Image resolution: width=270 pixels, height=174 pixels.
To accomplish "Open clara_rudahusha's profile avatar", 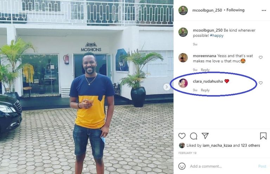I will point(183,83).
